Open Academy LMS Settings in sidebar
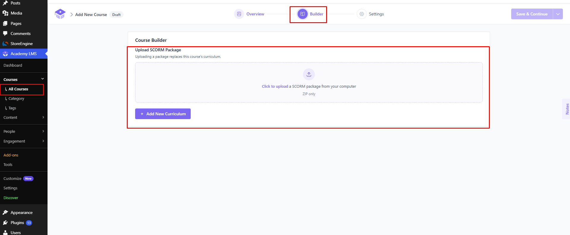 point(10,188)
